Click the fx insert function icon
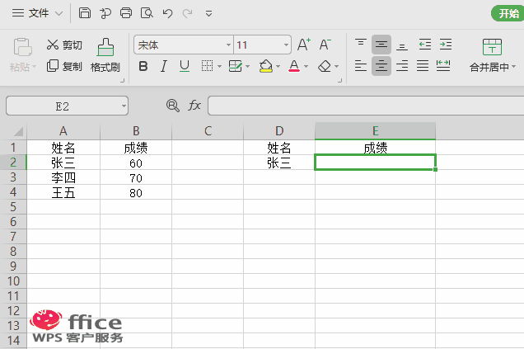This screenshot has width=524, height=349. (x=194, y=106)
